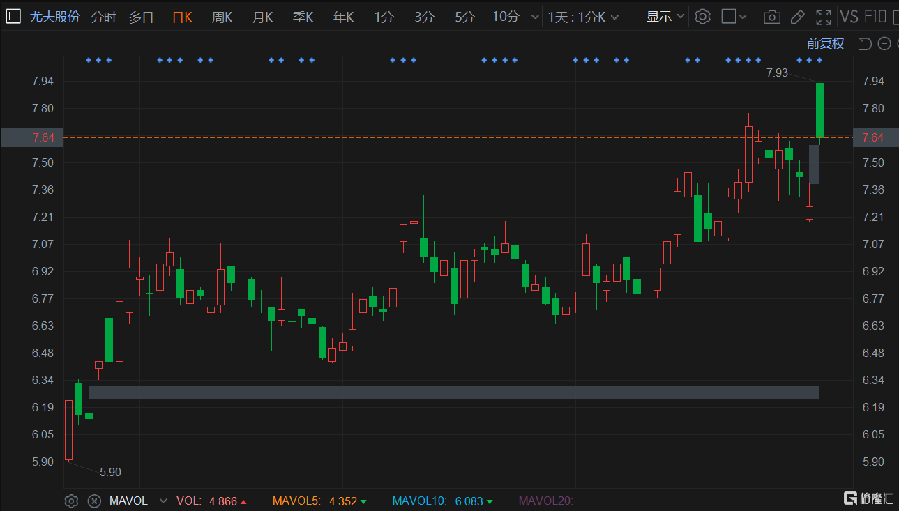Select the 月K monthly tab

point(262,17)
